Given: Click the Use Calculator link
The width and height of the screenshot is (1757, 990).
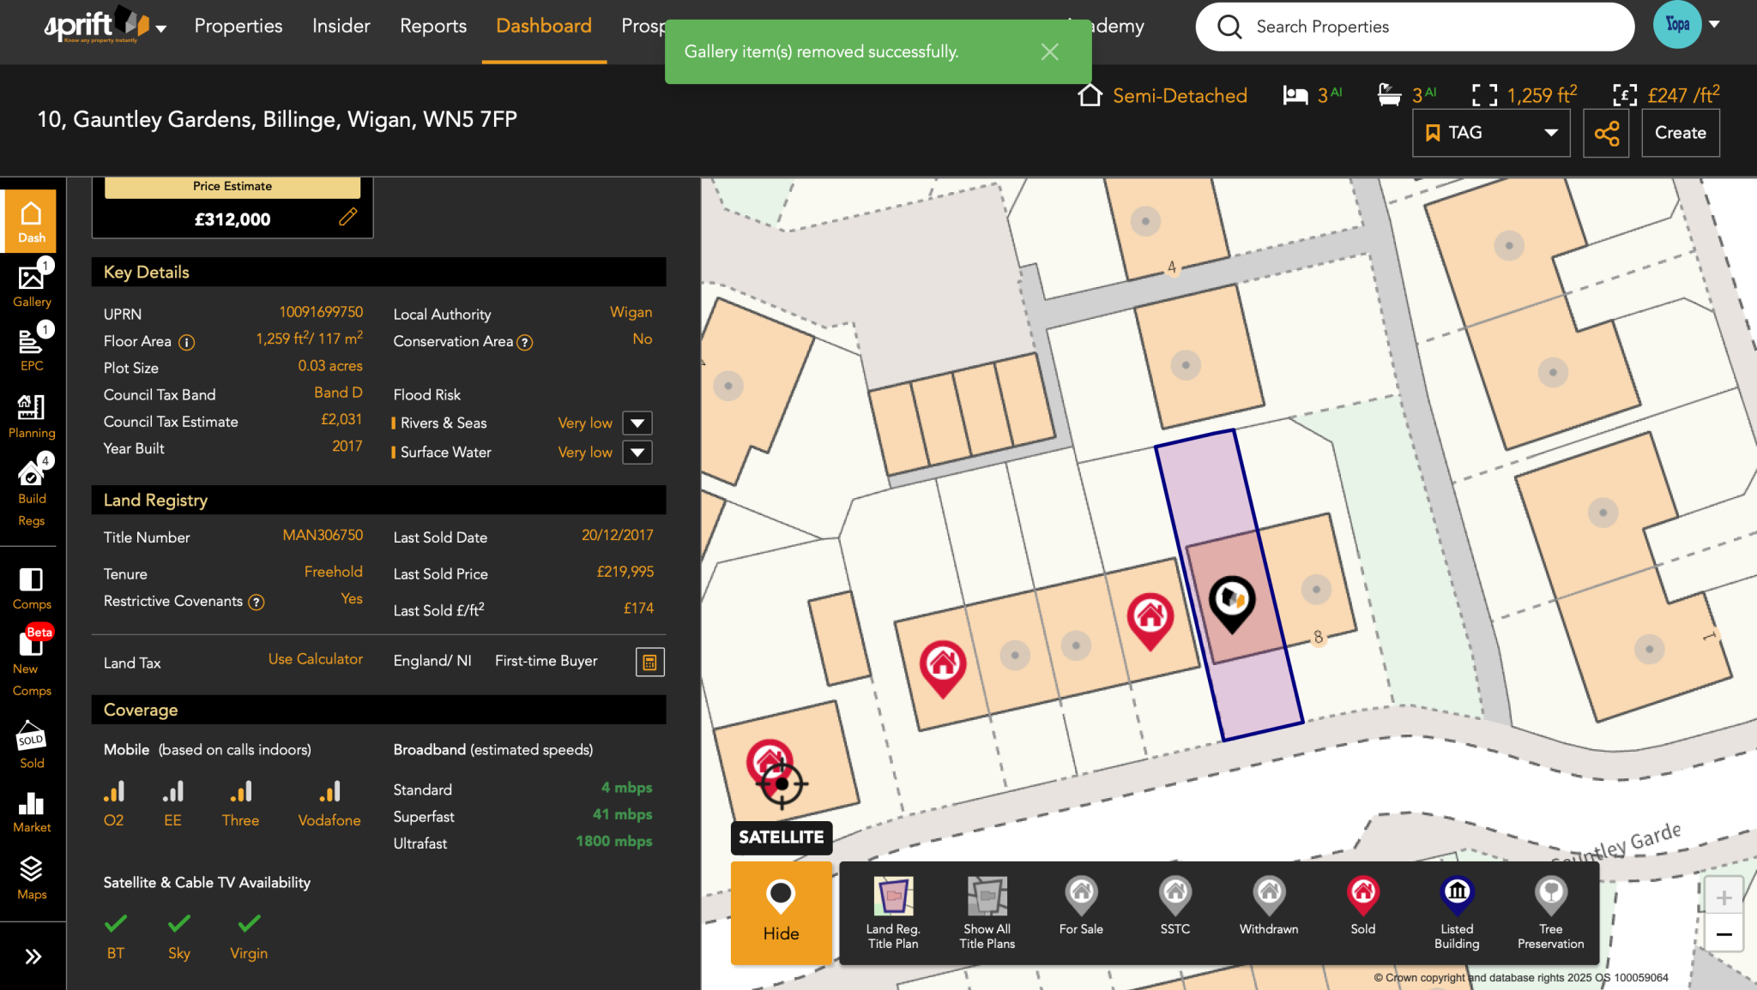Looking at the screenshot, I should [315, 659].
